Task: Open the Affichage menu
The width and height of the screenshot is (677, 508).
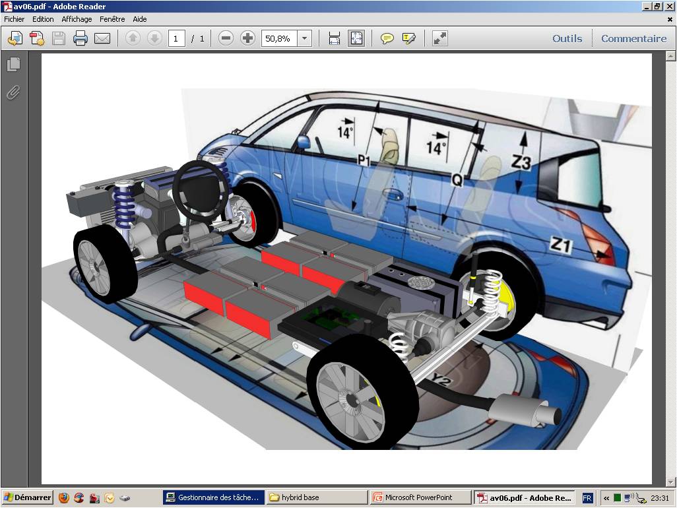Action: (x=77, y=19)
